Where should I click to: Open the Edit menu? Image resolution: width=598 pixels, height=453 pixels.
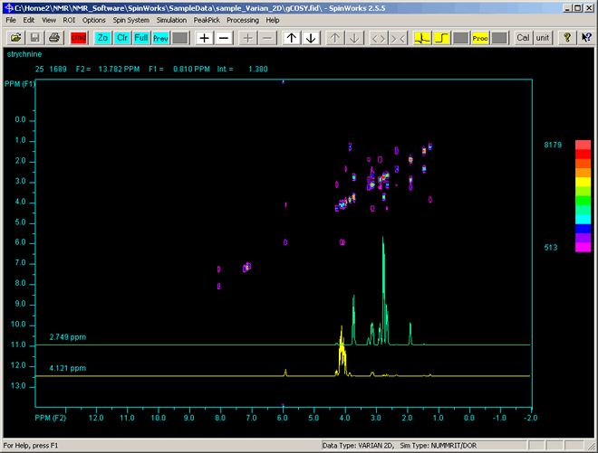click(29, 20)
